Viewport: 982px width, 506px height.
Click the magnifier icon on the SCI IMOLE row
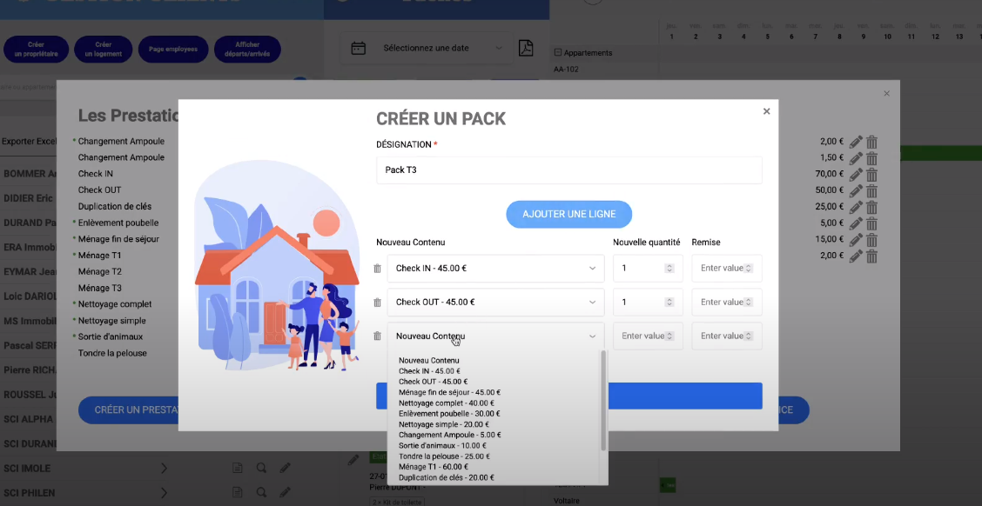pos(261,468)
